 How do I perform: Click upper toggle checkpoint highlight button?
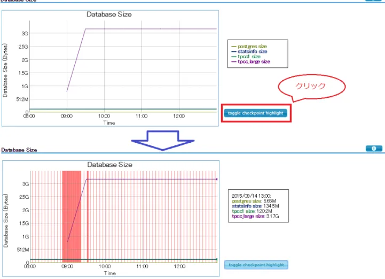click(x=255, y=113)
